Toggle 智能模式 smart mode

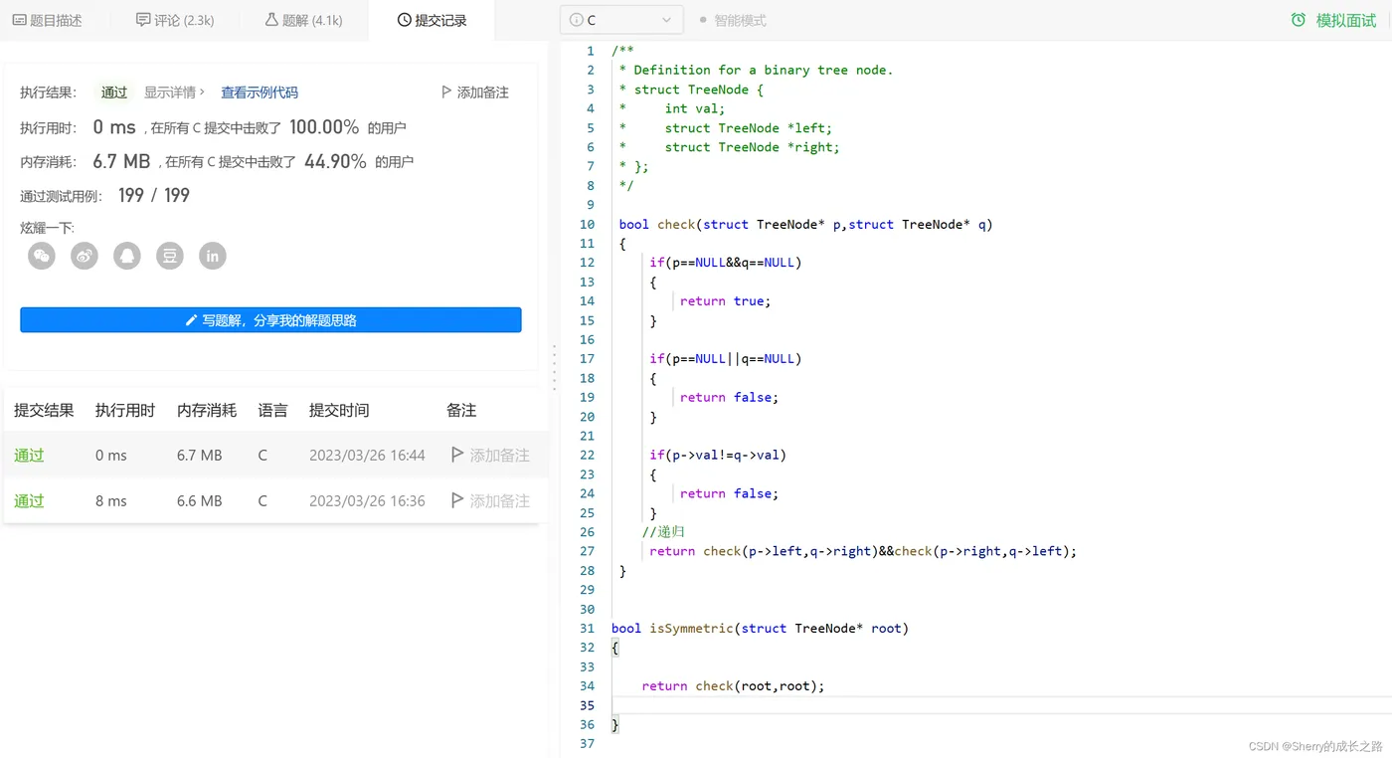(x=733, y=20)
